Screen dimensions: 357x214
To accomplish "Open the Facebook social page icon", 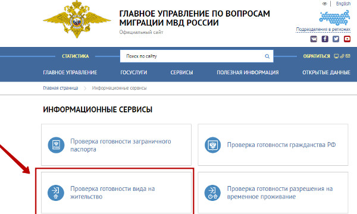I will click(x=325, y=39).
